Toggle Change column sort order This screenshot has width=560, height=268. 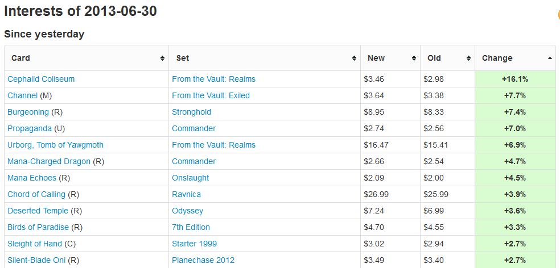(x=515, y=58)
